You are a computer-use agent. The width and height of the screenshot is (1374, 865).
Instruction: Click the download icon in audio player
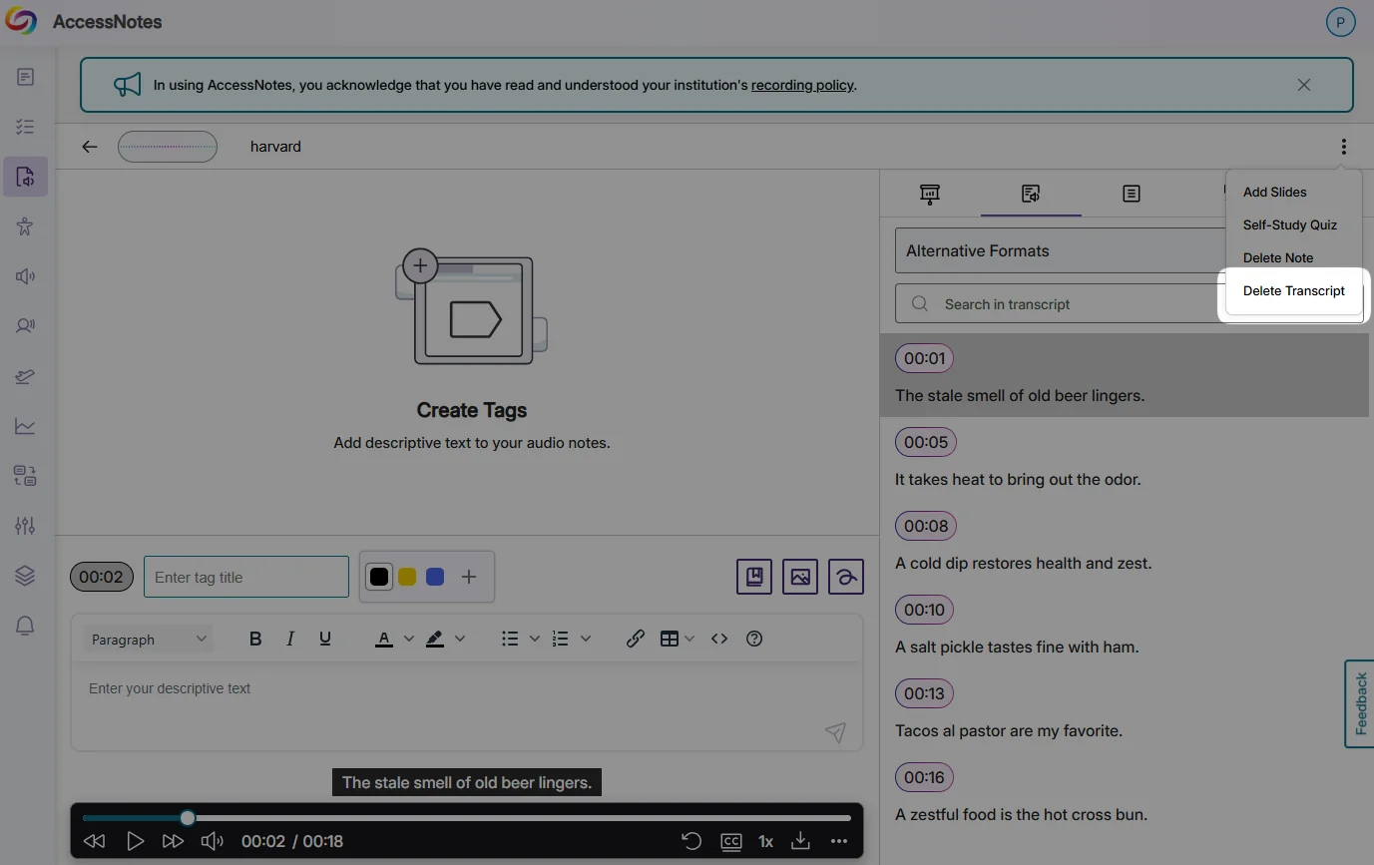point(800,841)
